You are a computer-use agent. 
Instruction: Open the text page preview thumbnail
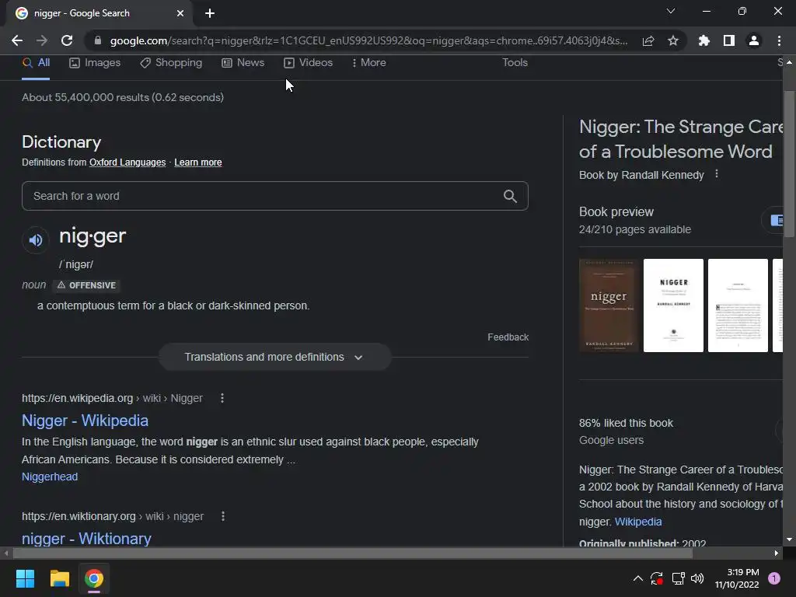pos(738,305)
